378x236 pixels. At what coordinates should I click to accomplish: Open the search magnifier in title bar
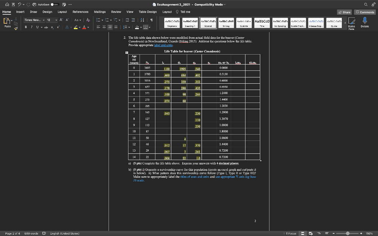point(366,4)
